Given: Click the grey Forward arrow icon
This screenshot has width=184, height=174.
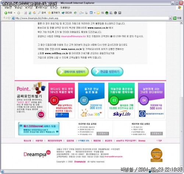Looking at the screenshot, I should coord(19,13).
